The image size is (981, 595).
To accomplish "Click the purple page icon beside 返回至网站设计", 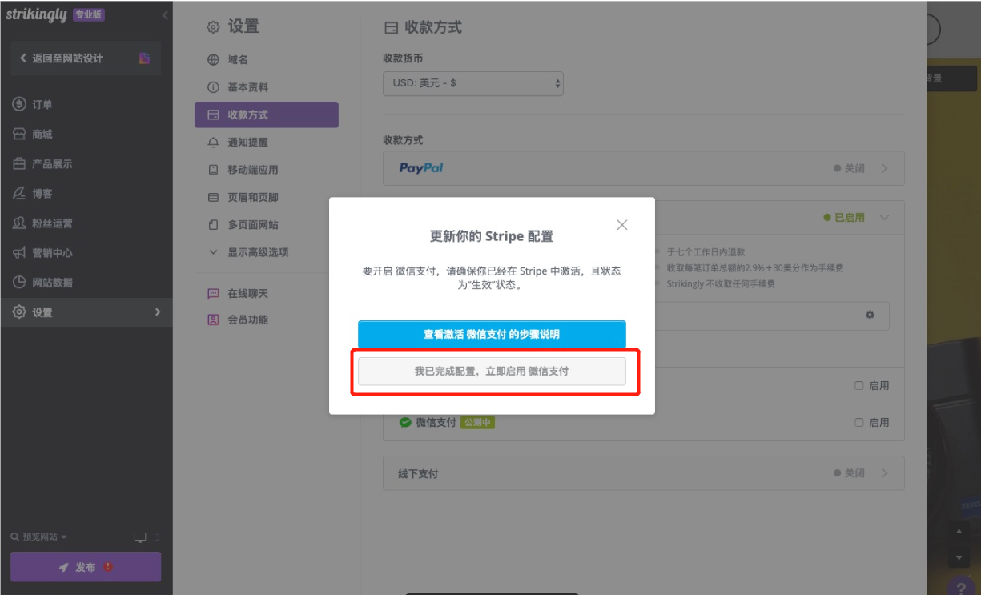I will 144,58.
